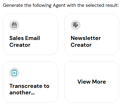The height and width of the screenshot is (104, 123).
Task: Click the word "Newsletter" in card title
Action: coord(86,38)
